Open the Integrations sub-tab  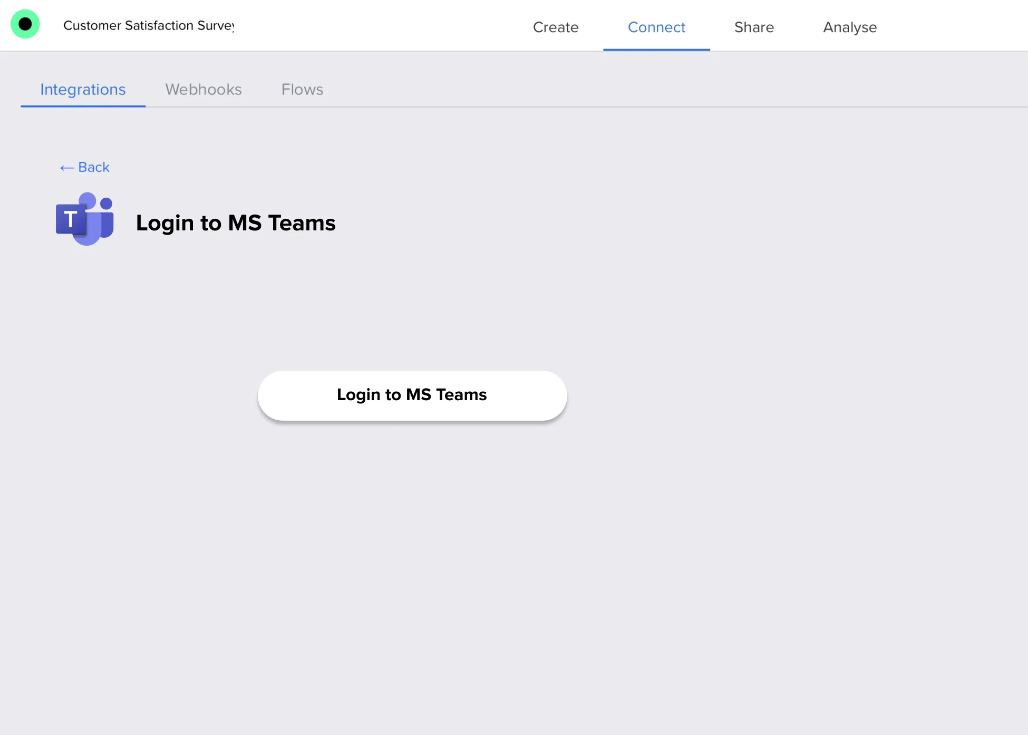pos(83,90)
